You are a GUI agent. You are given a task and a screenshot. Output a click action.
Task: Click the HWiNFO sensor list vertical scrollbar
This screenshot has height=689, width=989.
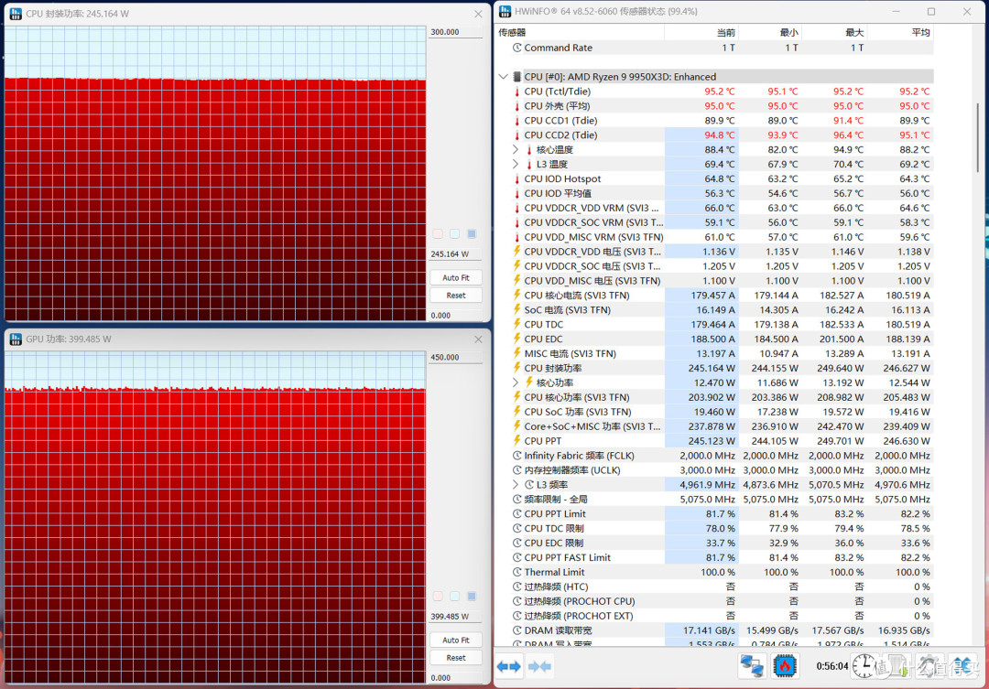click(x=978, y=137)
